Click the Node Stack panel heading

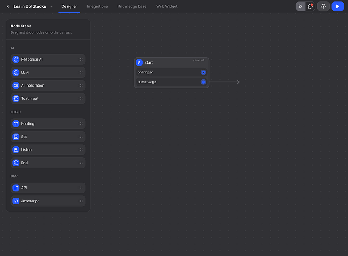[20, 26]
